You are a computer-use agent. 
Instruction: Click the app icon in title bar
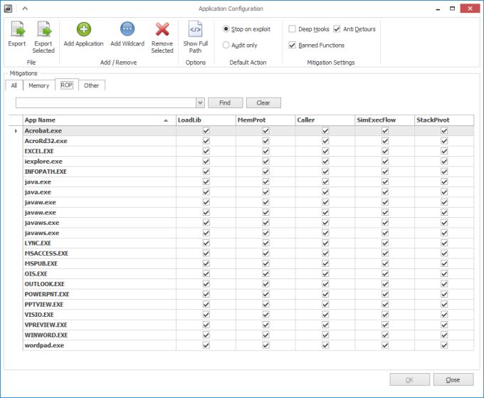[x=9, y=9]
